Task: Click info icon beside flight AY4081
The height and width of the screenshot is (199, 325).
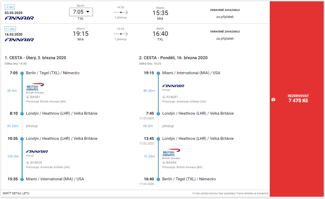Action: coord(164,97)
